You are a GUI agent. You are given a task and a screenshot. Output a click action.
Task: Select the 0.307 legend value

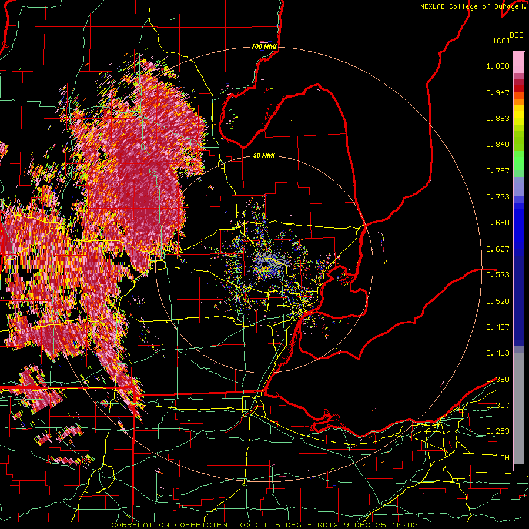498,406
